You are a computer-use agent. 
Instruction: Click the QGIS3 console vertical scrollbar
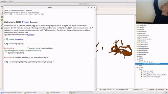[x=95, y=50]
